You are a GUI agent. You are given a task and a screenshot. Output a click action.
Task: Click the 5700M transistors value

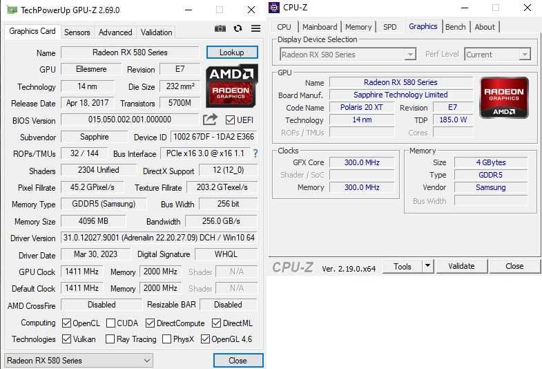pyautogui.click(x=180, y=103)
